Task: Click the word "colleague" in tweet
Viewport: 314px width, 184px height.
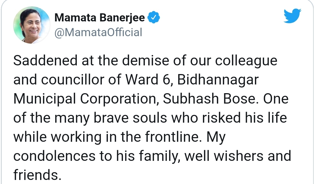Action: tap(246, 61)
